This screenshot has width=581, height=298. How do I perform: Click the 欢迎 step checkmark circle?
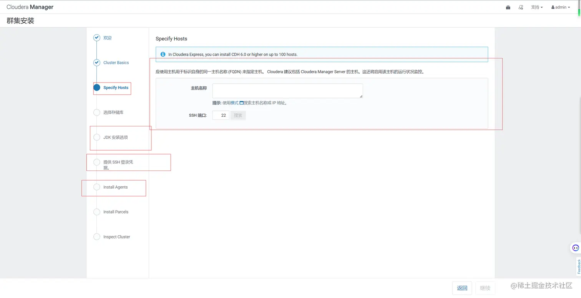[x=97, y=38]
